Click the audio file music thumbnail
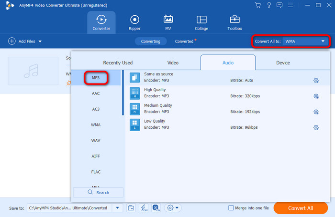The width and height of the screenshot is (335, 217). (33, 71)
